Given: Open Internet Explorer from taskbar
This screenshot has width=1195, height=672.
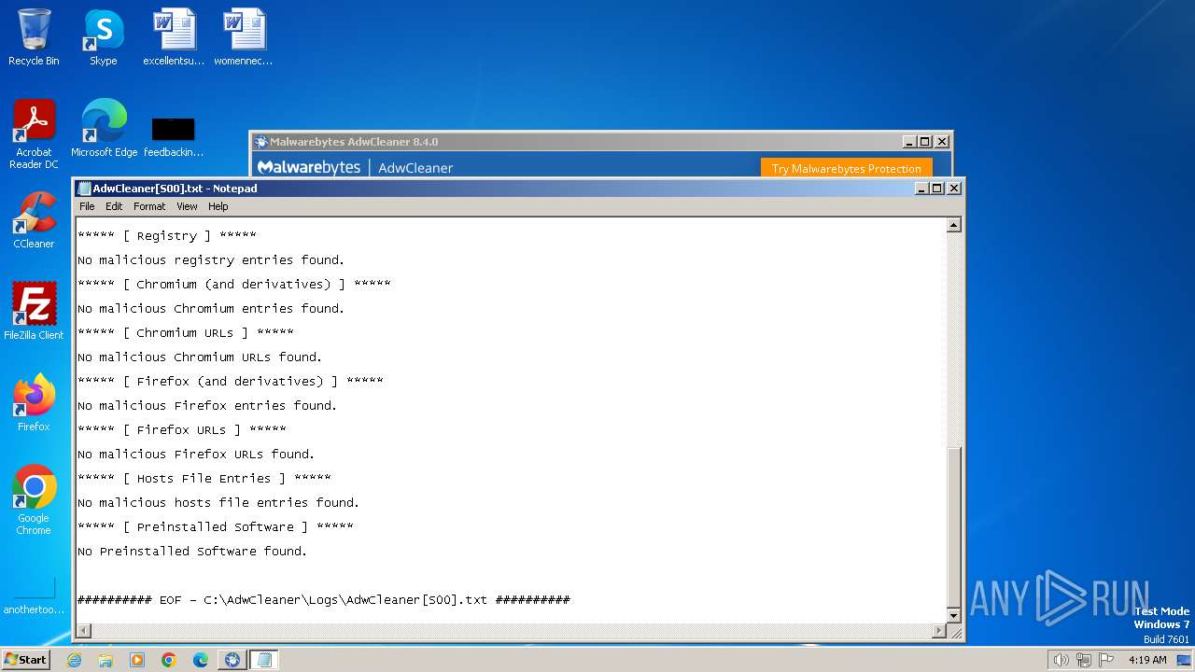Looking at the screenshot, I should coord(74,660).
